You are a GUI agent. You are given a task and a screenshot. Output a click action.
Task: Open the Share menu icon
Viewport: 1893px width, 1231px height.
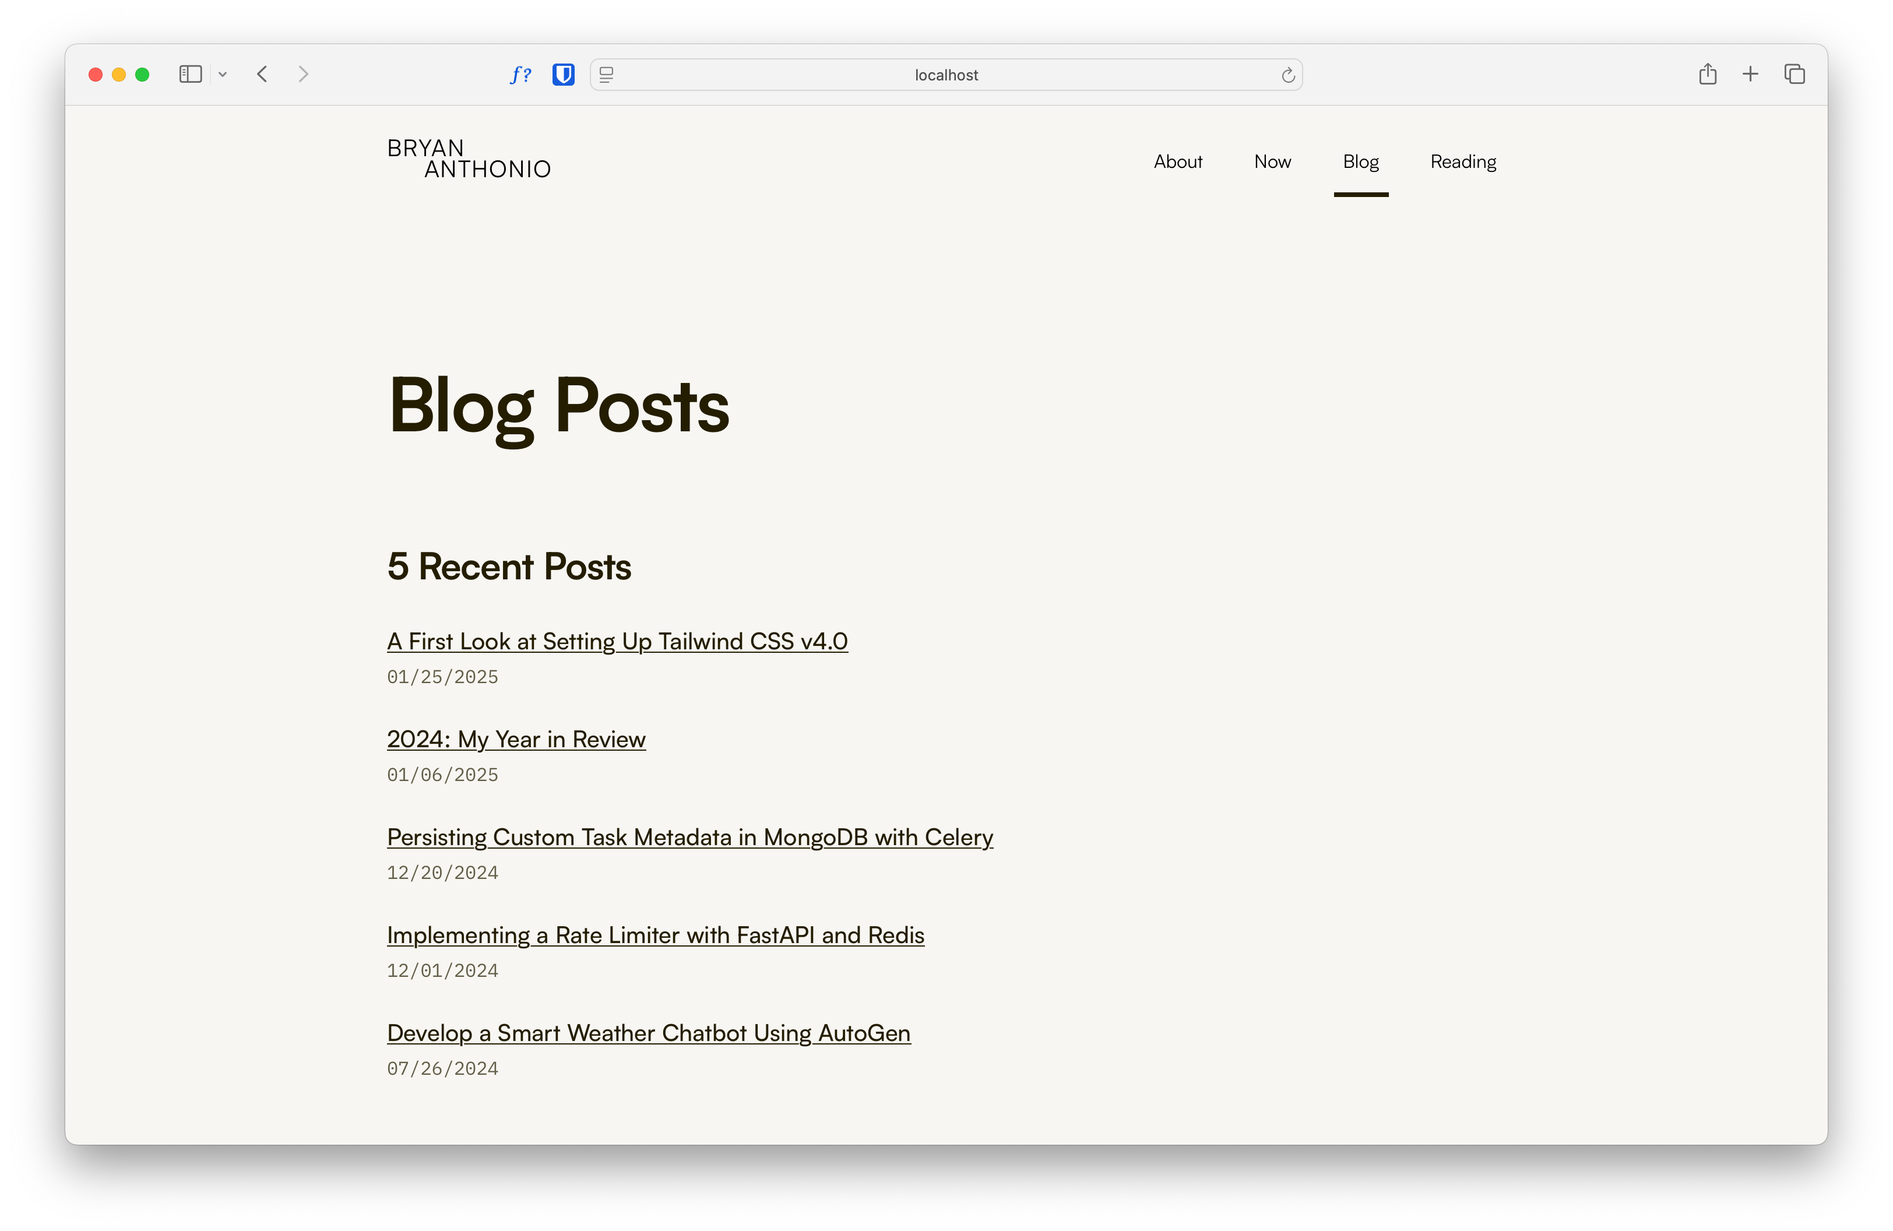click(1707, 74)
